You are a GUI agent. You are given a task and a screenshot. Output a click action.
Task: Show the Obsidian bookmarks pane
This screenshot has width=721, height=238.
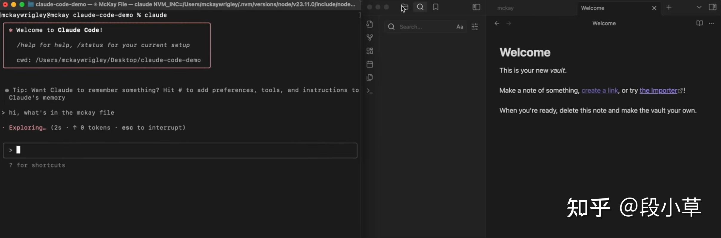436,7
